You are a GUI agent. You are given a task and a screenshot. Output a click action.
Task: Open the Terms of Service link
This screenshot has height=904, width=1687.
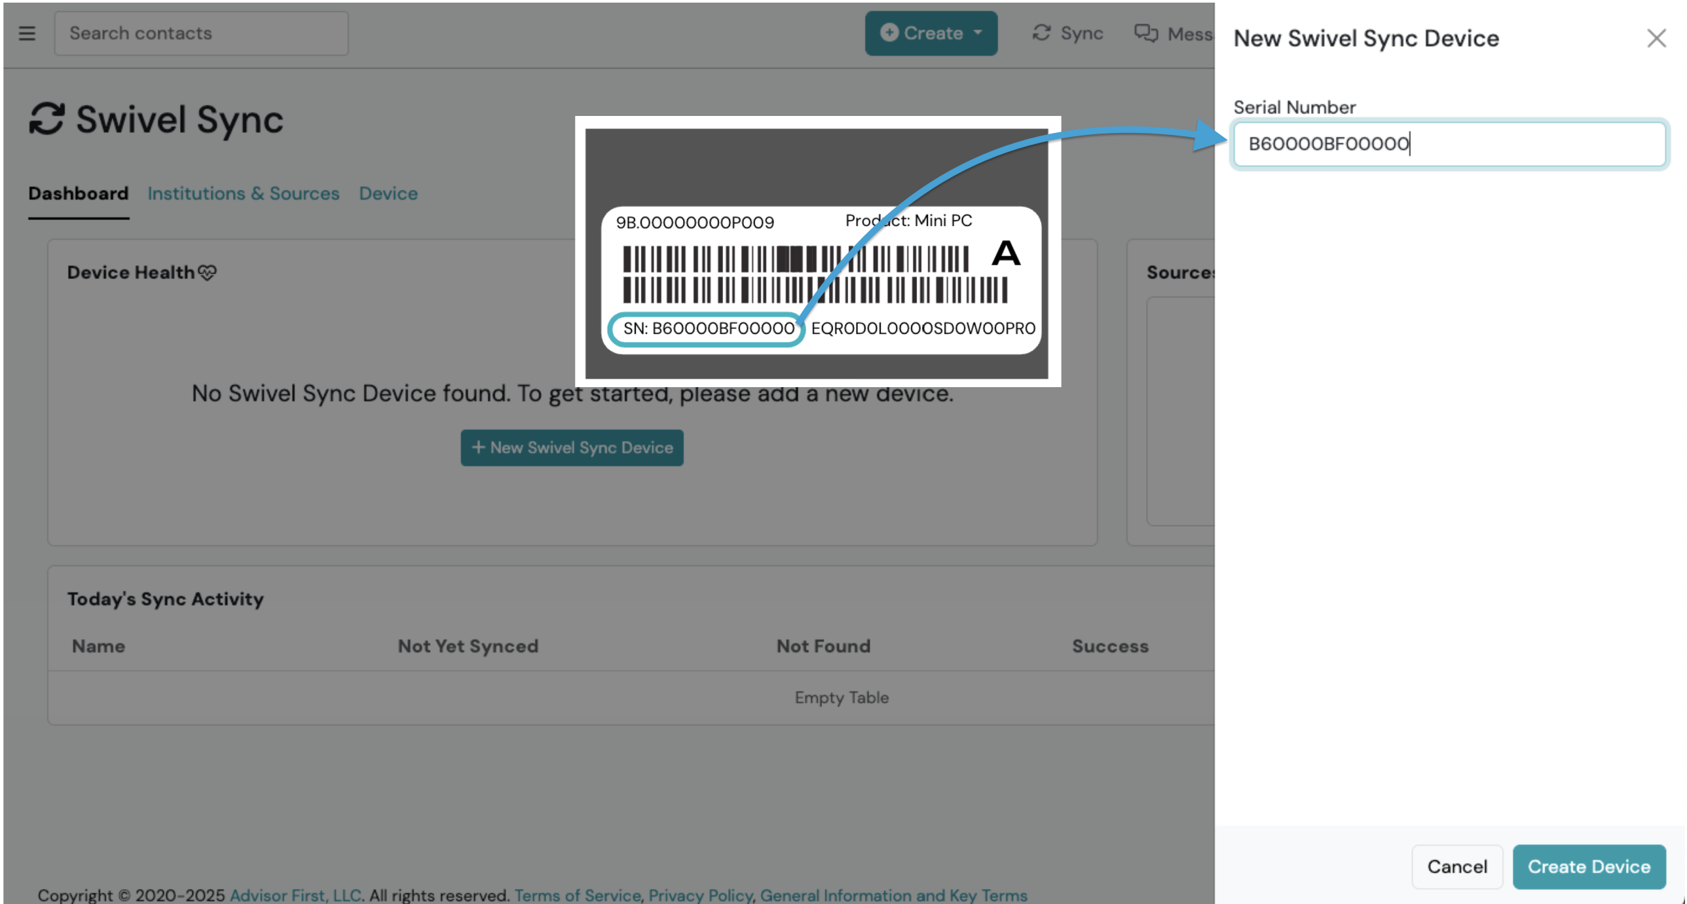tap(578, 895)
